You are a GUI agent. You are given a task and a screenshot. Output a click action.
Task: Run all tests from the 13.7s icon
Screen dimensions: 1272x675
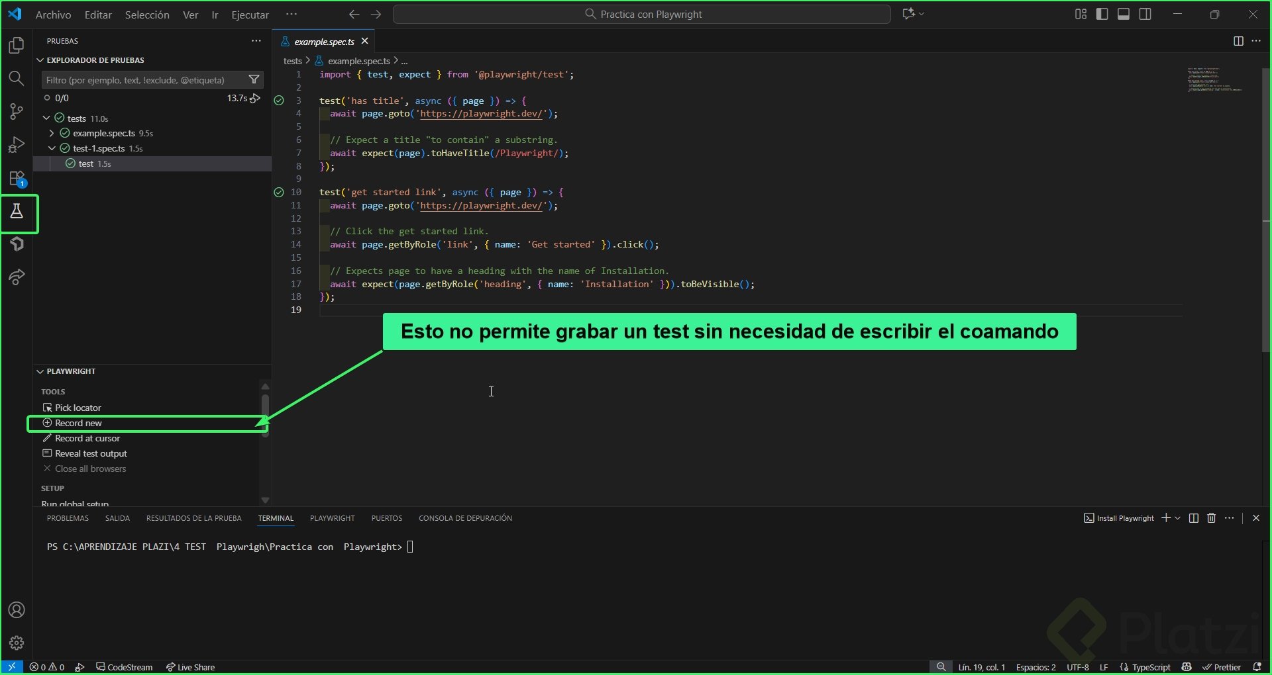pyautogui.click(x=255, y=99)
